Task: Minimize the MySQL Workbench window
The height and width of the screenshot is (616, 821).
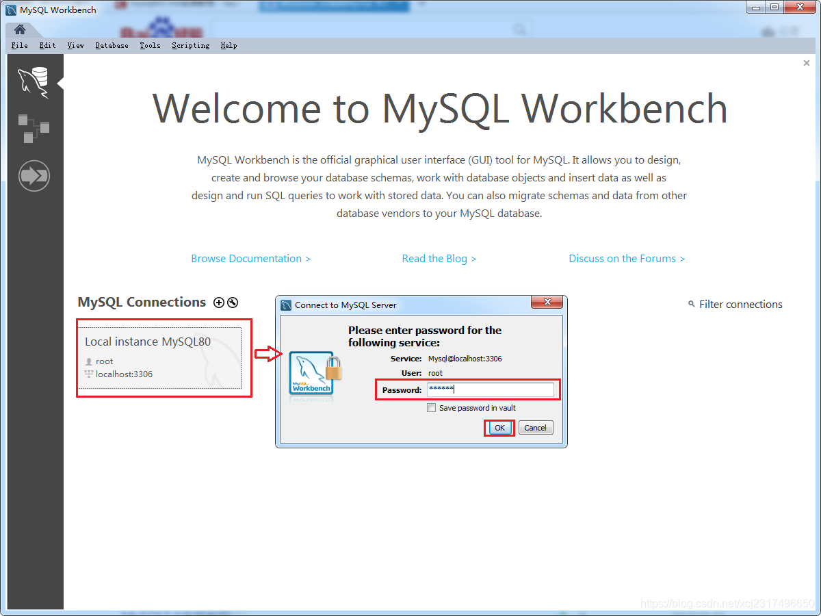Action: pos(756,8)
